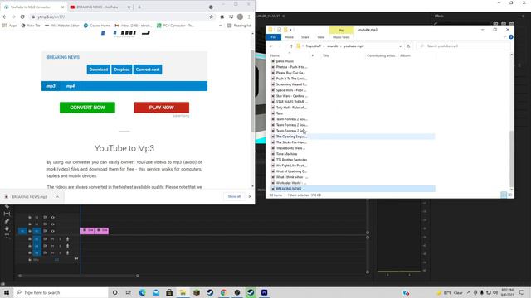Image resolution: width=531 pixels, height=298 pixels.
Task: Click the Chrome address bar URL
Action: (x=51, y=17)
